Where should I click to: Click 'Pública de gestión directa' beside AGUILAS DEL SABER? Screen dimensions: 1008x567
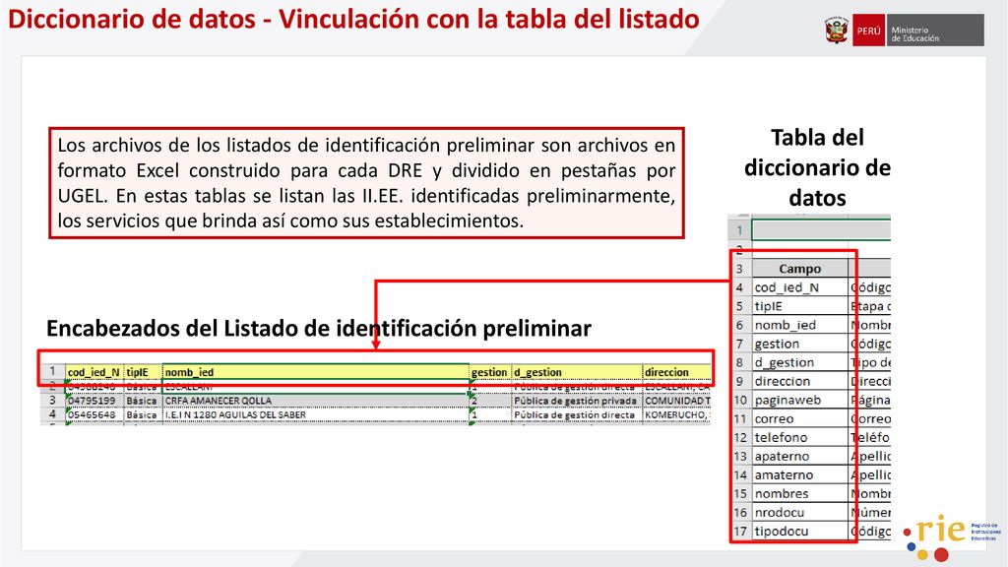pyautogui.click(x=577, y=414)
